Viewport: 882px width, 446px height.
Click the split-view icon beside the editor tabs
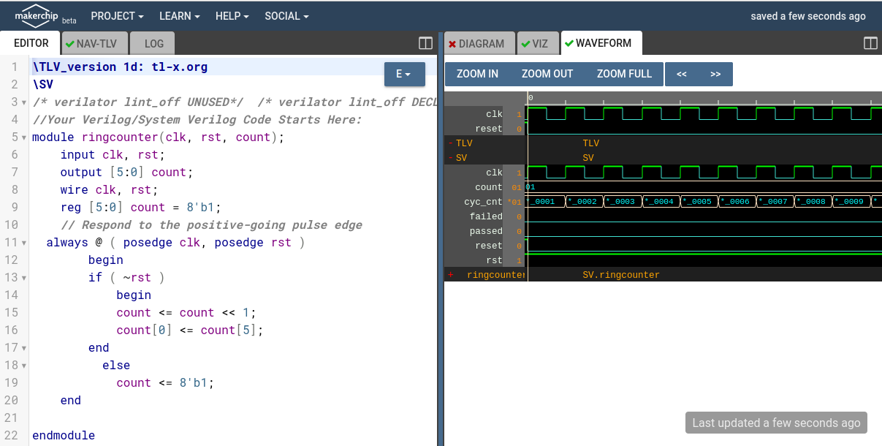coord(425,43)
